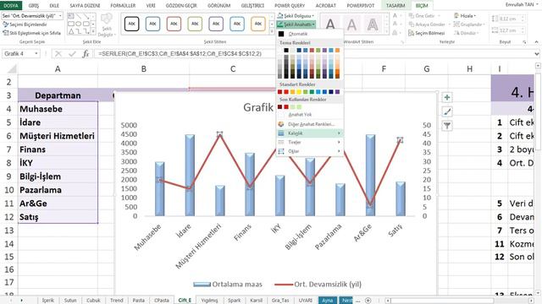Pick the yellow standard color swatch
This screenshot has height=304, width=542.
click(299, 92)
